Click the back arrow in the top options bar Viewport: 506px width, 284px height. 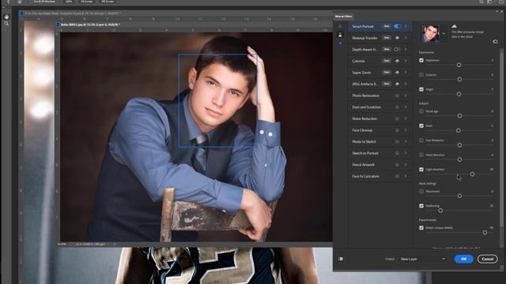tap(9, 2)
